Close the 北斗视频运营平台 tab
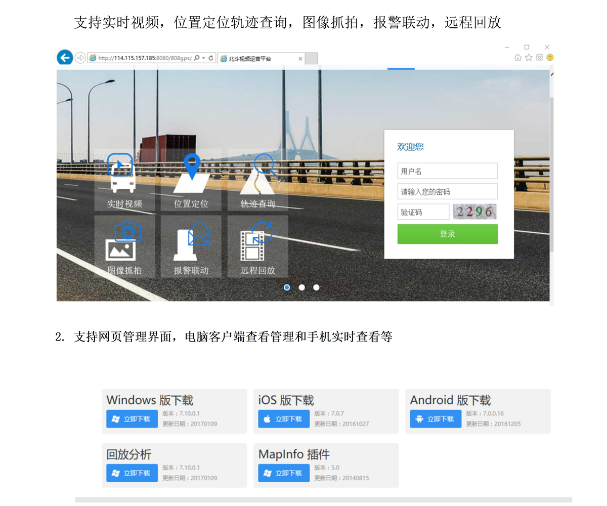The image size is (607, 506). [300, 59]
